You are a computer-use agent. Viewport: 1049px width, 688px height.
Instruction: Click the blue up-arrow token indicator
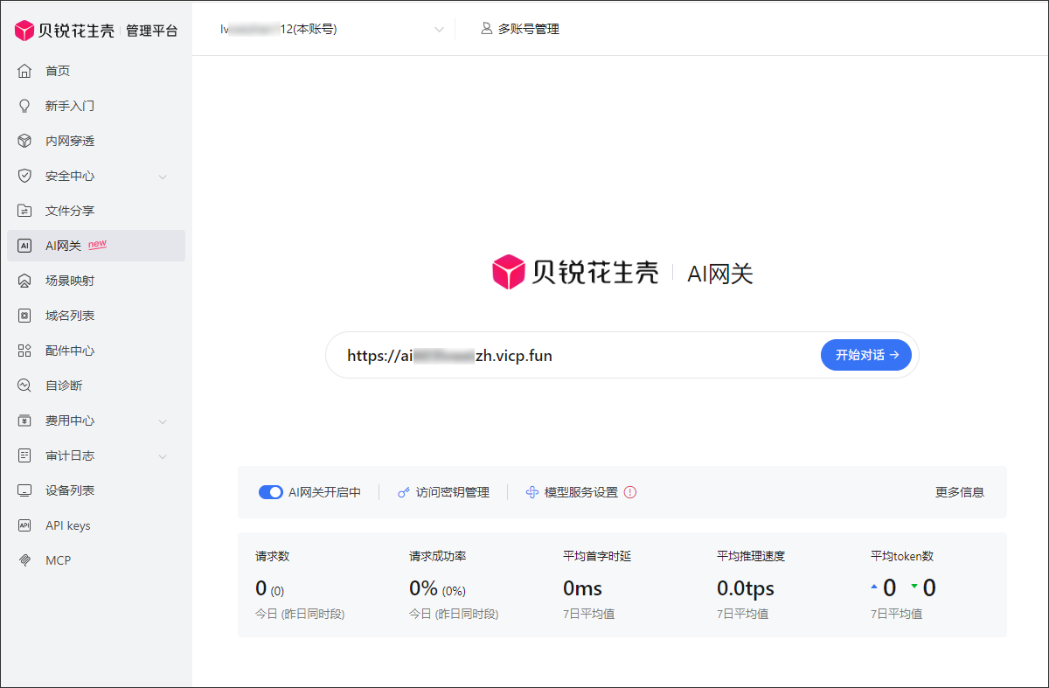point(874,587)
